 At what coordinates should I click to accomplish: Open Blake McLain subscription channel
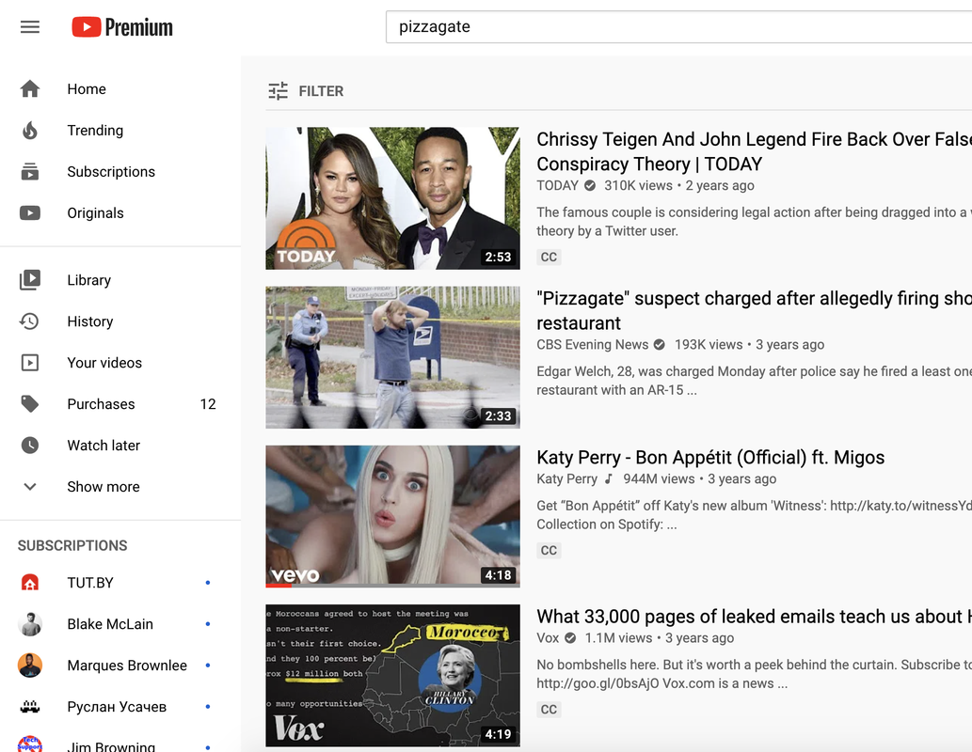click(120, 624)
